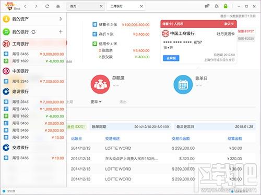Close the 工商银行 tab
The width and height of the screenshot is (261, 195).
click(x=141, y=6)
